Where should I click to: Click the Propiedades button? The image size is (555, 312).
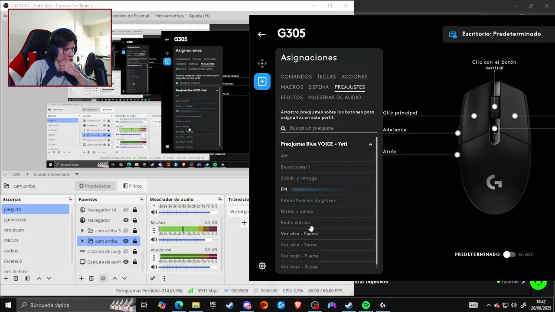click(95, 186)
